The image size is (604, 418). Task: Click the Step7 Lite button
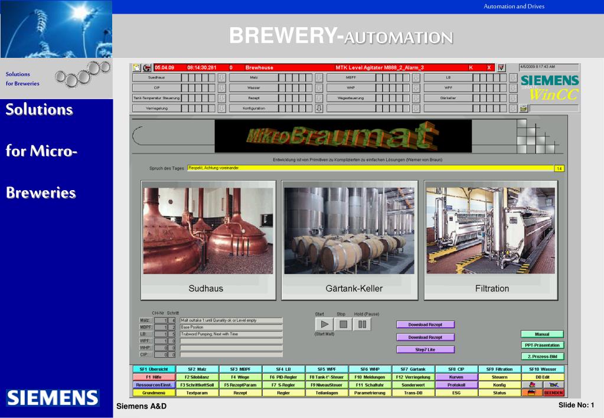[425, 350]
